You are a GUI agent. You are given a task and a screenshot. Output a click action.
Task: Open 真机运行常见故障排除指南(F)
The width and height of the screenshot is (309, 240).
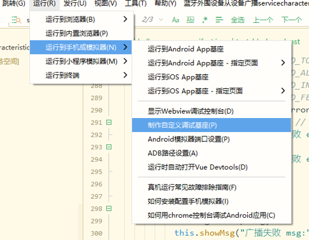(x=212, y=187)
